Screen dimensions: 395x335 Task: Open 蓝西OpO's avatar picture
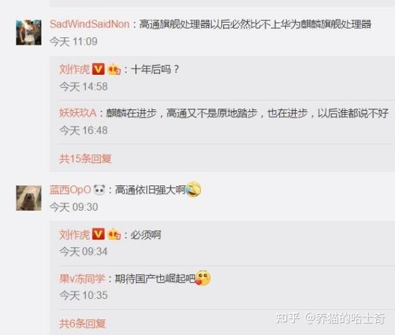[29, 198]
